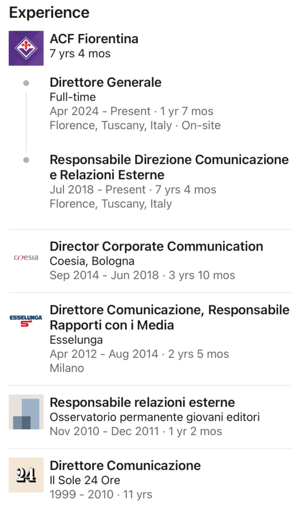Open the Coesia company logo
The width and height of the screenshot is (301, 507).
(x=26, y=258)
